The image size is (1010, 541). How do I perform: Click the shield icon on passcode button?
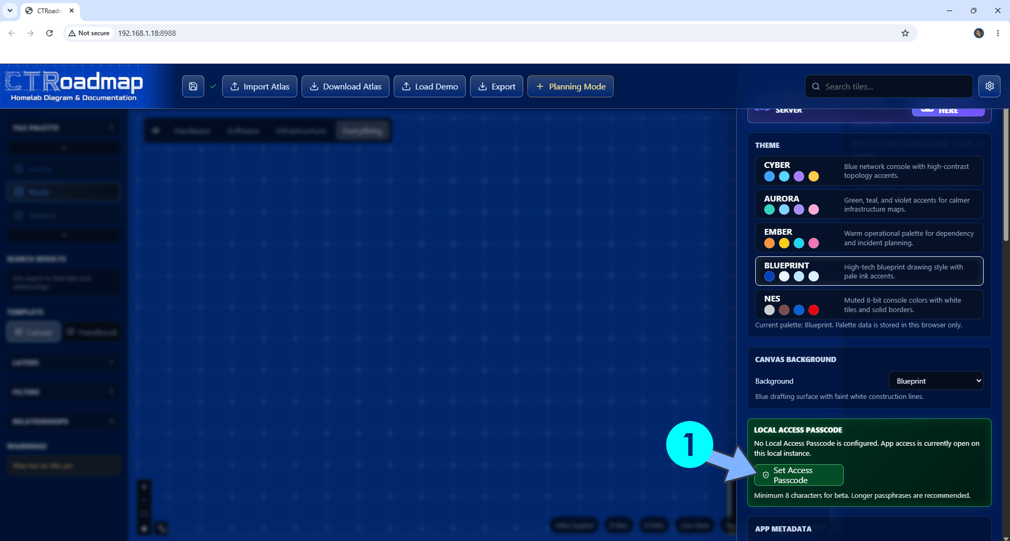coord(766,475)
